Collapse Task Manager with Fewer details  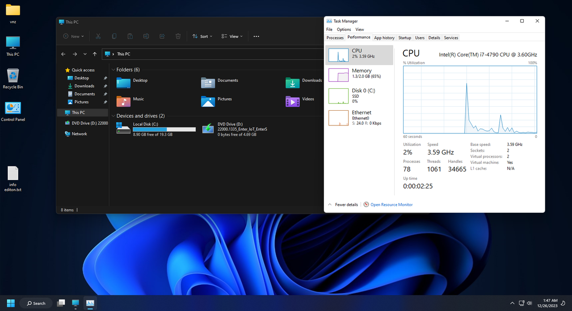coord(343,205)
